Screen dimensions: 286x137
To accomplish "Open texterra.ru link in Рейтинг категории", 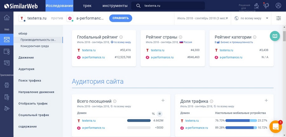I will point(226,50).
